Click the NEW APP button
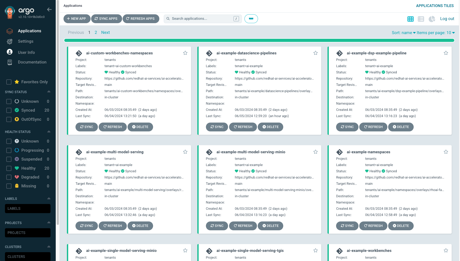This screenshot has width=460, height=261. coord(77,19)
